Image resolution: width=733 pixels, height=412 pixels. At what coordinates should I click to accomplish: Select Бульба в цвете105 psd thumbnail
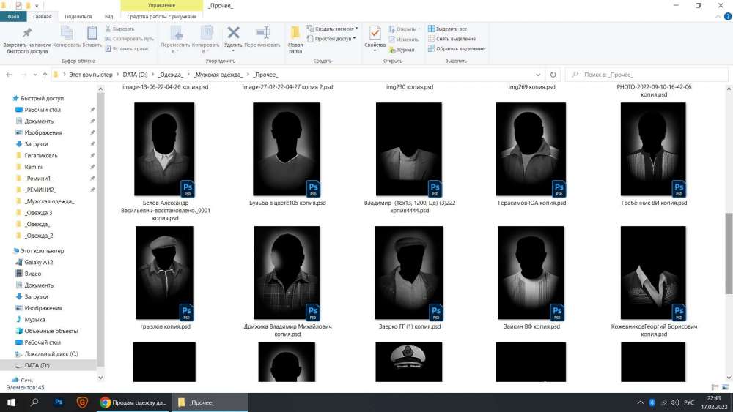point(287,149)
